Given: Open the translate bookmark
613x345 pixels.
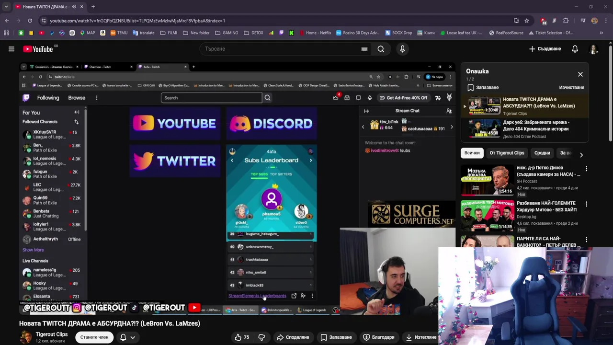Looking at the screenshot, I should coord(143,33).
